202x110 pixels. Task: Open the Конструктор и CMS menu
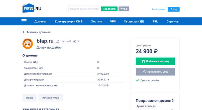pos(69,22)
